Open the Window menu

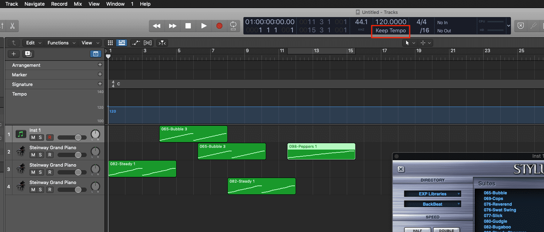[115, 4]
